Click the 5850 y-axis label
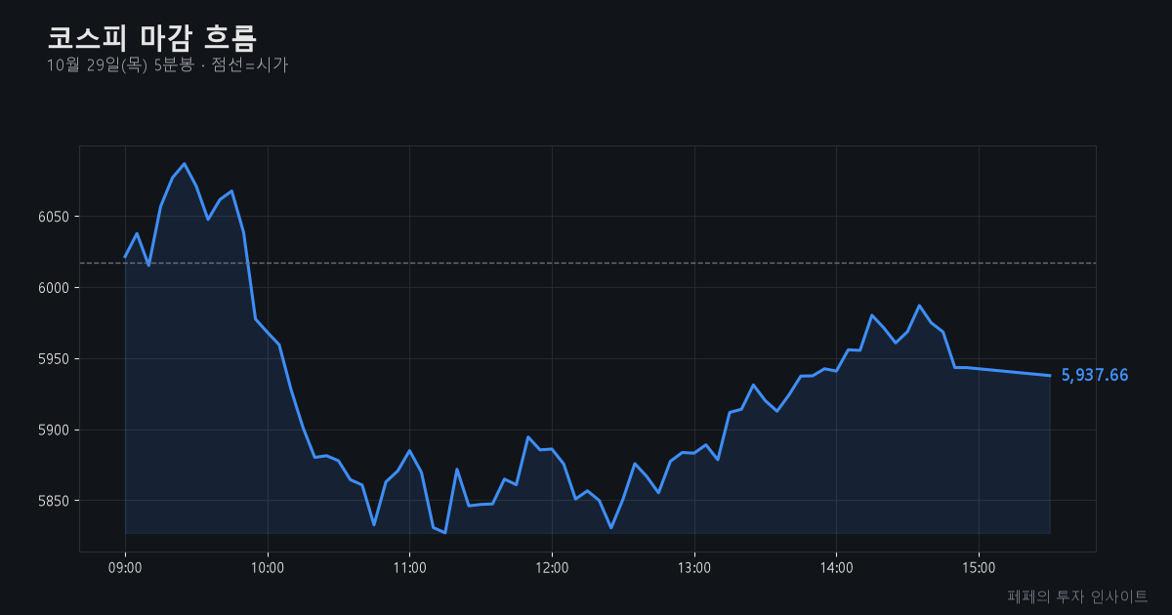 tap(56, 502)
